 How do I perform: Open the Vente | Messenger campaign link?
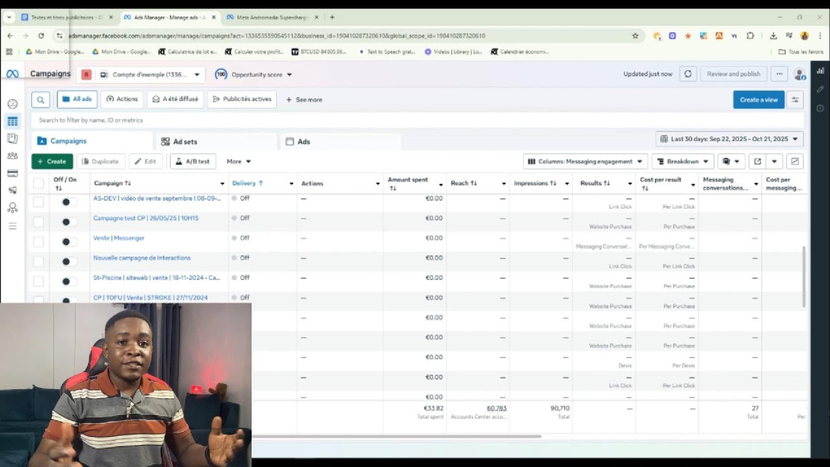click(x=119, y=238)
